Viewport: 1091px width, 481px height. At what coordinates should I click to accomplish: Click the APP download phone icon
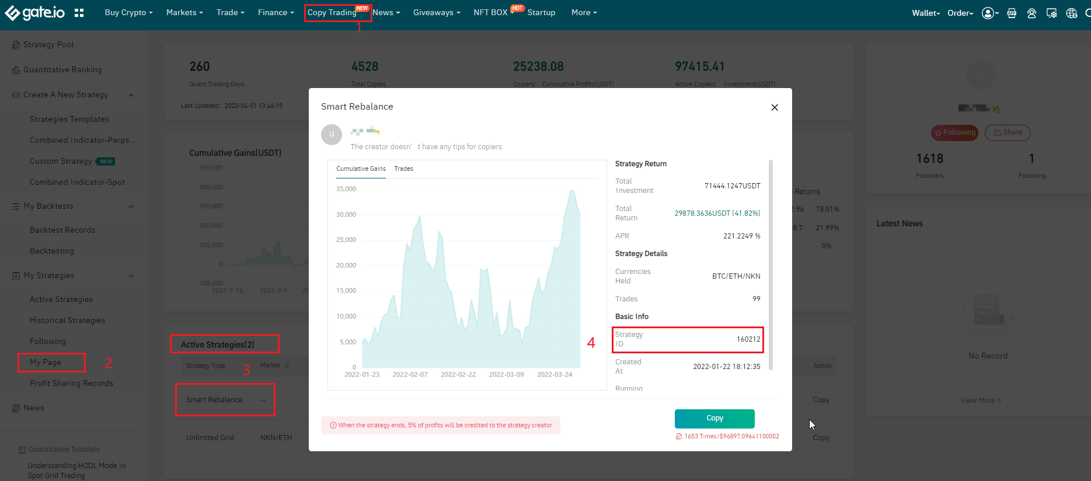(x=1012, y=13)
